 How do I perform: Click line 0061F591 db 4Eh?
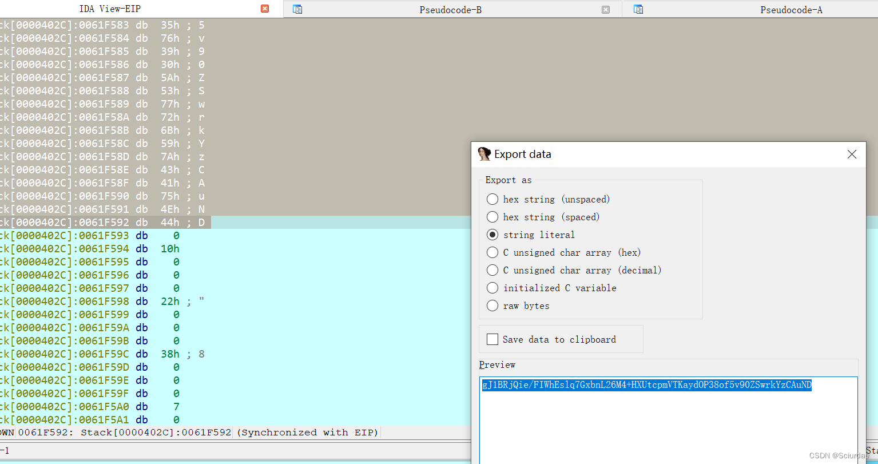pos(102,209)
